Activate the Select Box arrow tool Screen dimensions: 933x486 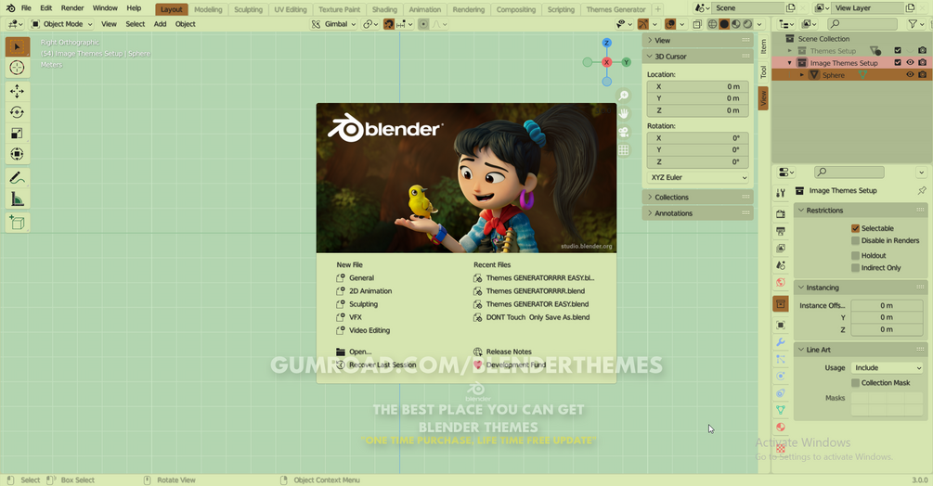pos(18,47)
